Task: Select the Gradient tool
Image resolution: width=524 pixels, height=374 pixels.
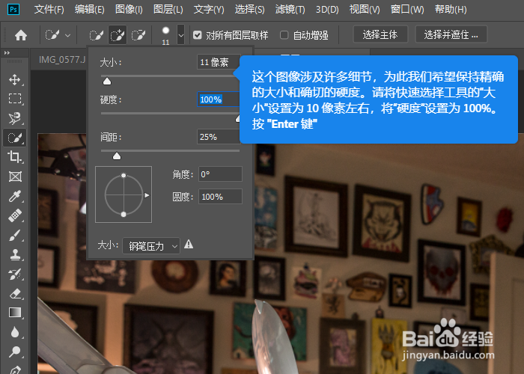Action: coord(15,313)
